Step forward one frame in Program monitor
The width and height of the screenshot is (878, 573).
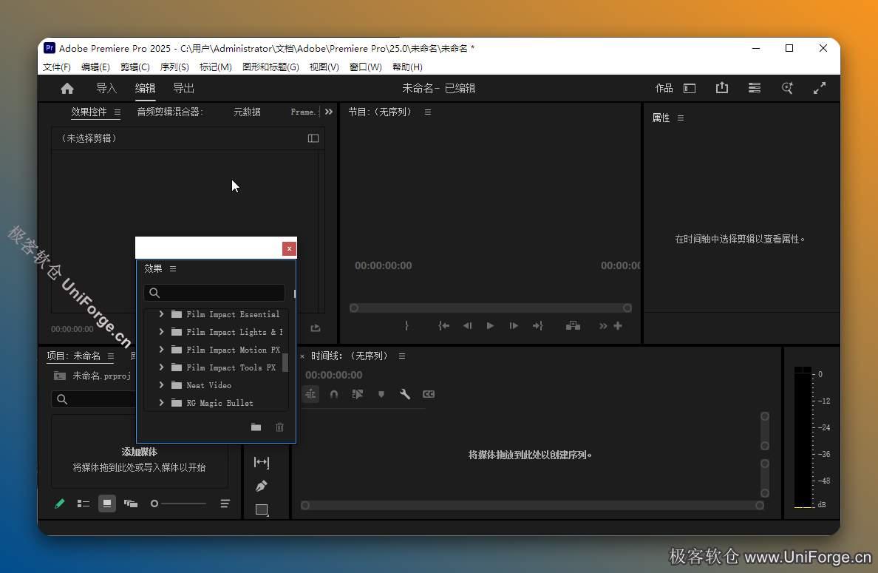coord(514,326)
